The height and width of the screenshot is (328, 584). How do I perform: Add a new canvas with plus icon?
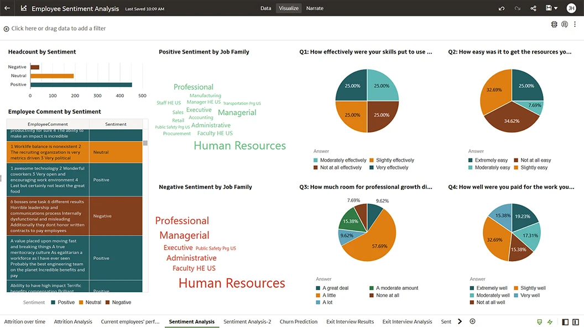[x=472, y=321]
